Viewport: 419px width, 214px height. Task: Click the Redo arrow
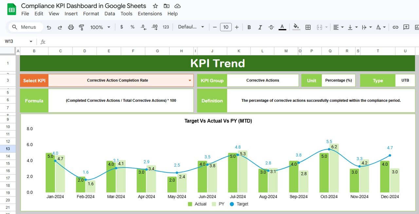(60, 27)
